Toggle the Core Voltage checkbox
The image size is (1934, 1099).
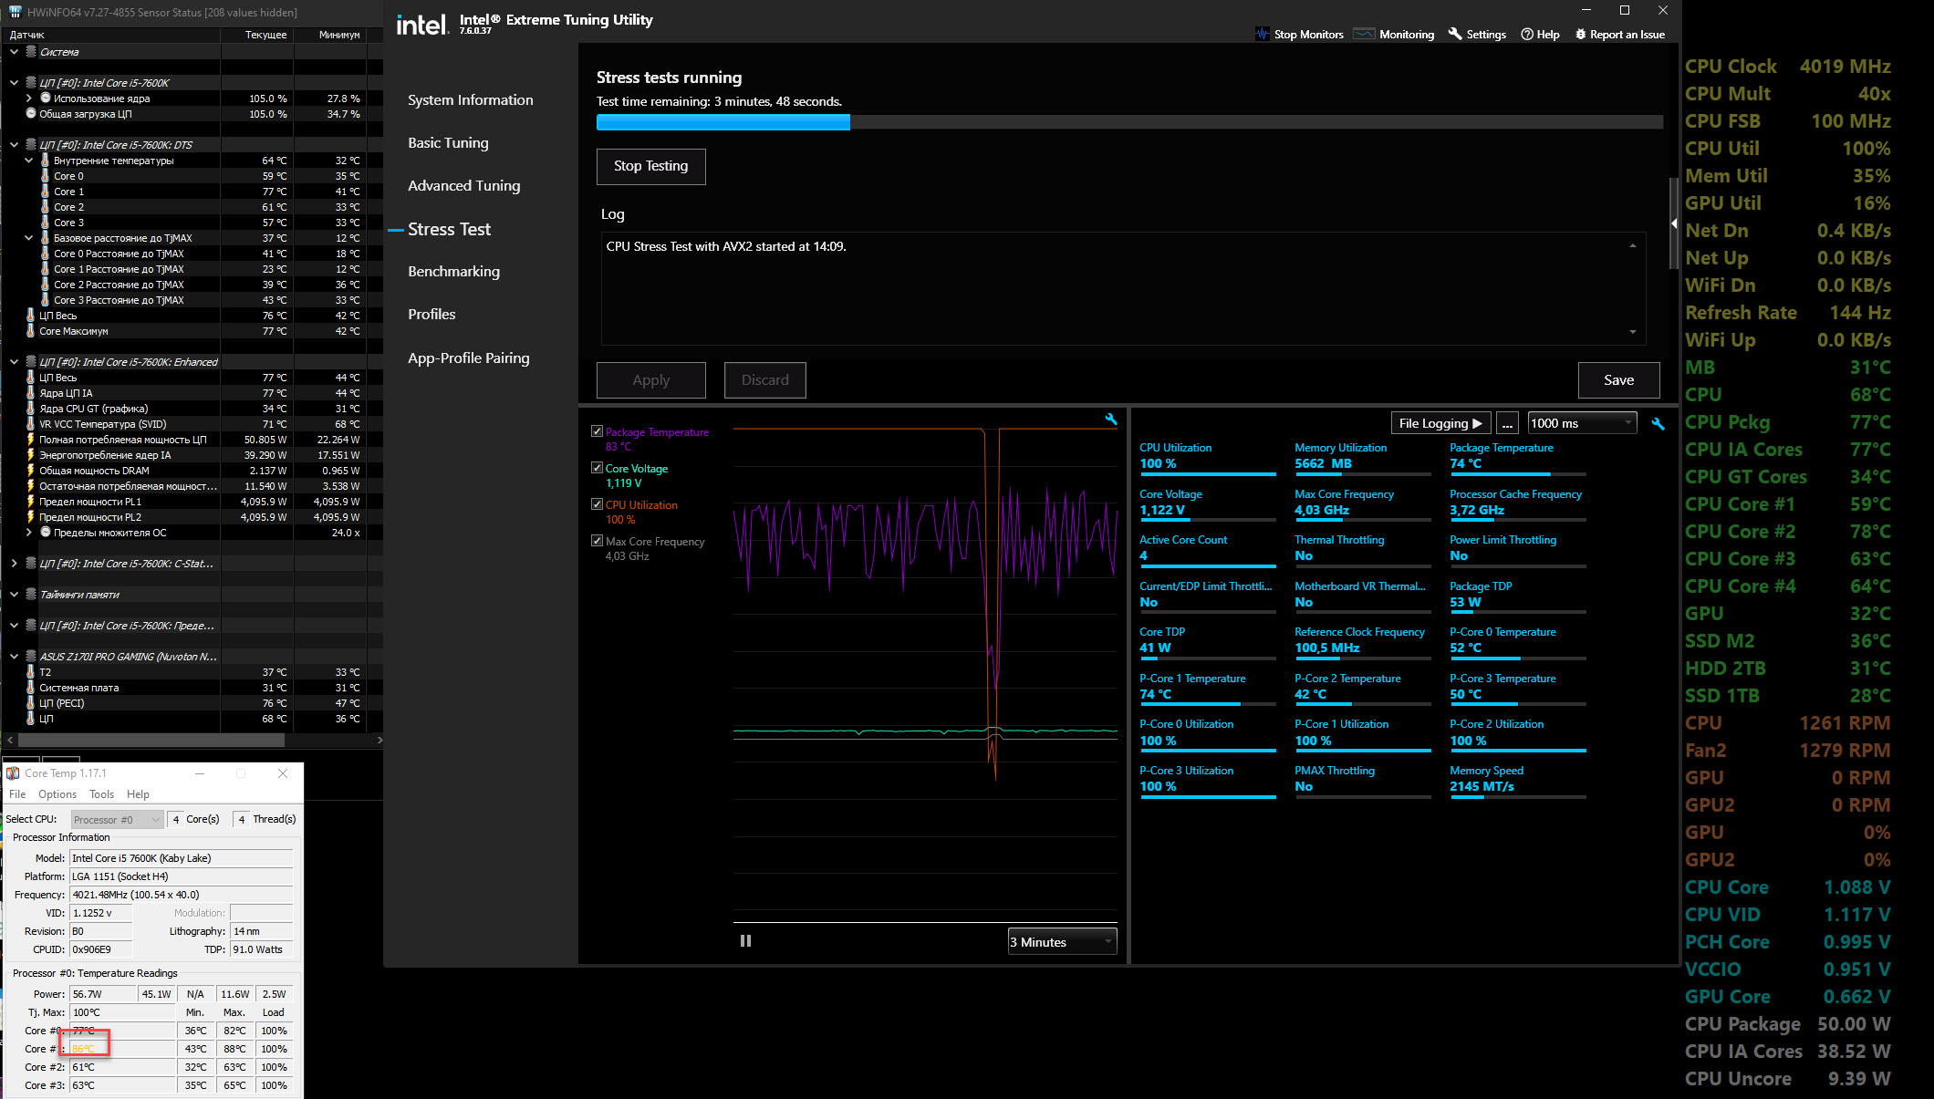click(597, 468)
